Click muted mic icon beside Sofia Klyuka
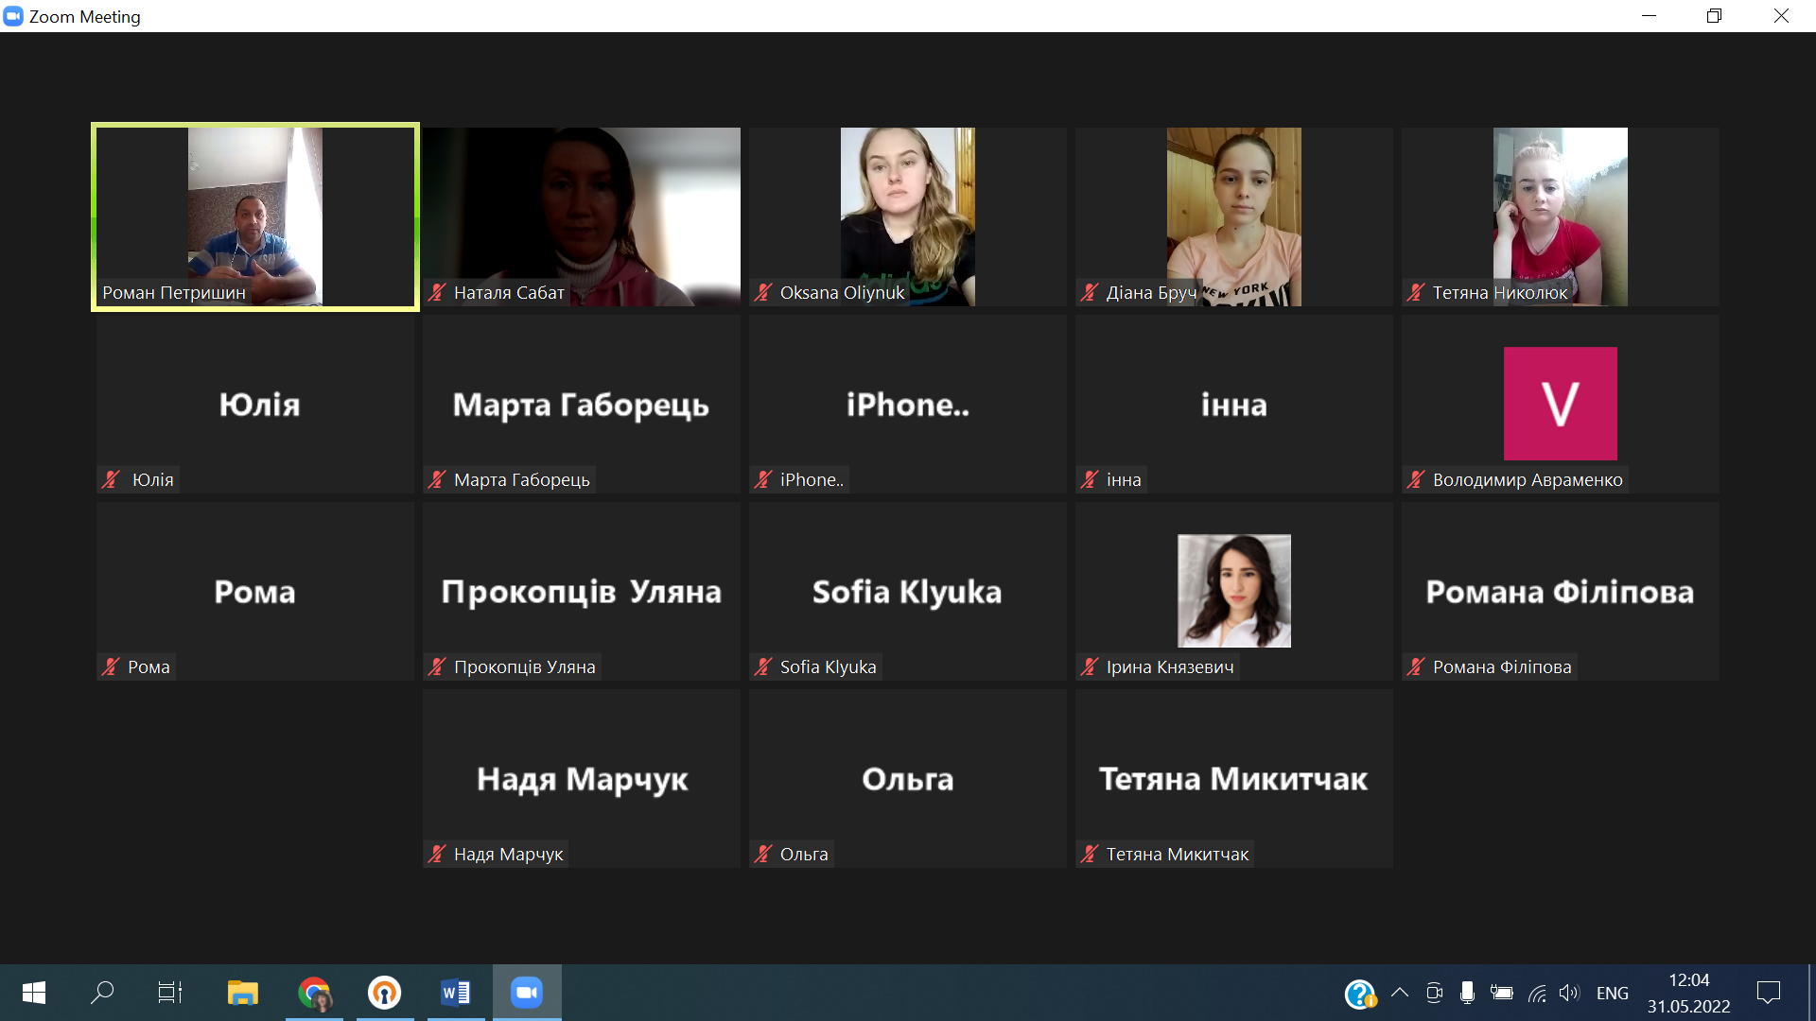1816x1021 pixels. tap(763, 667)
